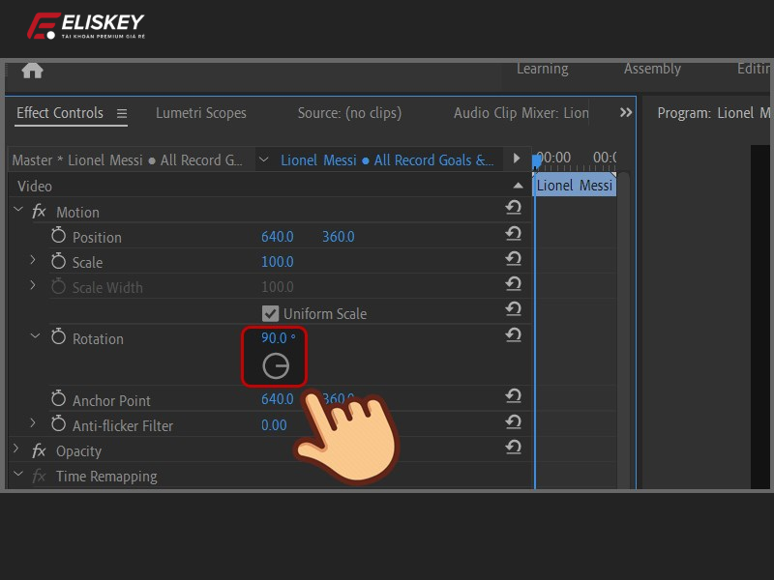This screenshot has width=774, height=580.
Task: Toggle the Motion fx effect
Action: [x=39, y=212]
